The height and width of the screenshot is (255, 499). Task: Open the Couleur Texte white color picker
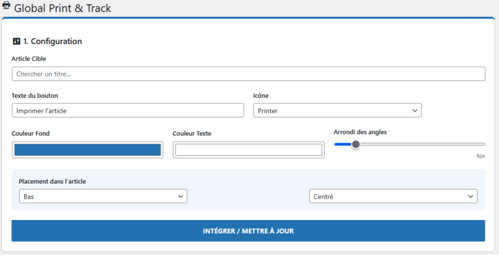tap(249, 150)
